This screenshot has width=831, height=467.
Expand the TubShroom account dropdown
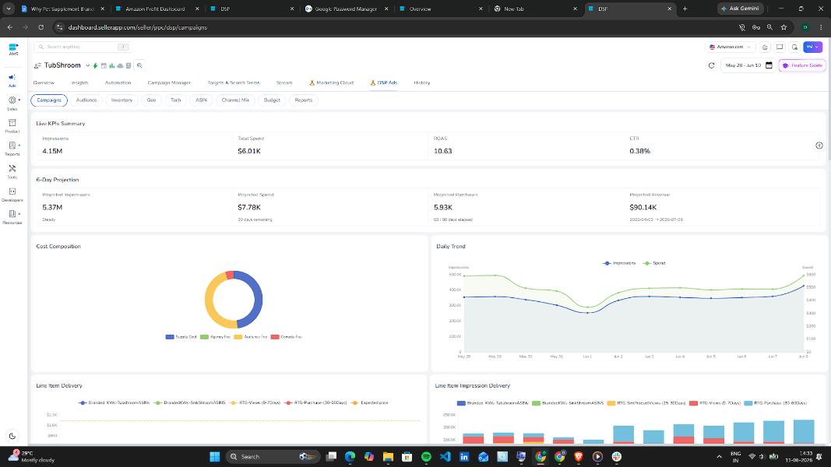(87, 65)
